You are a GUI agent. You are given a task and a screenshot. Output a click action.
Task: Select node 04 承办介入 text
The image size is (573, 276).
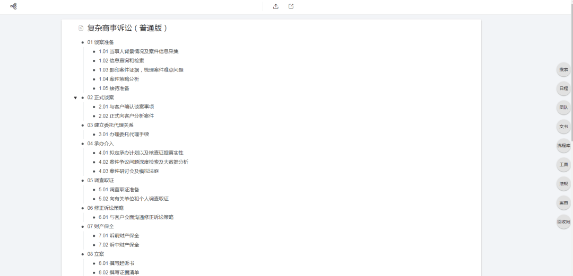(100, 144)
